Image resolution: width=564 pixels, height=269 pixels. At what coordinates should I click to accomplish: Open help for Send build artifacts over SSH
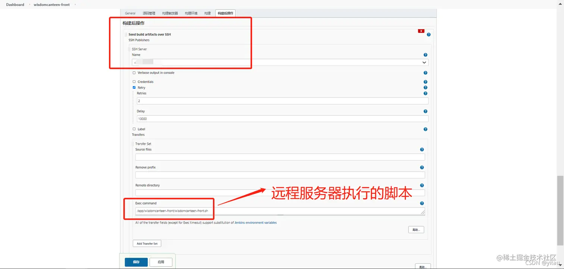429,34
